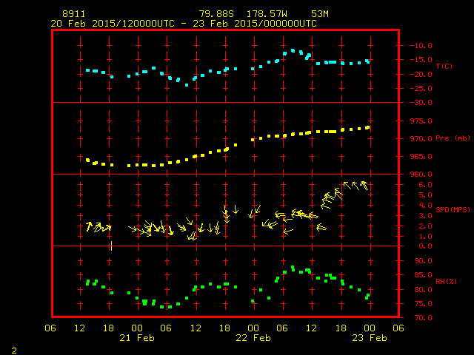This screenshot has height=355, width=474.
Task: Click the -10.0 temperature tick
Action: 421,46
